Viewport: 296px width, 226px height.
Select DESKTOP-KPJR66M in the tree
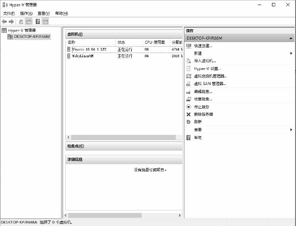point(32,37)
